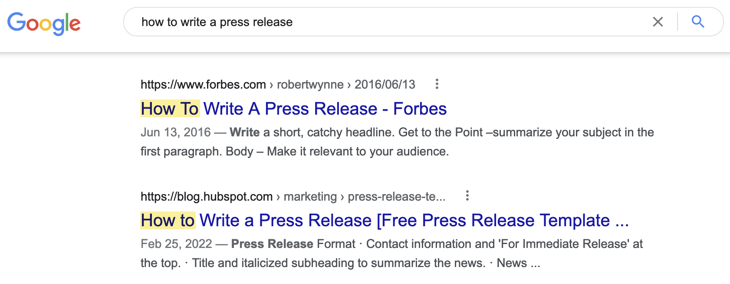This screenshot has width=730, height=284.
Task: Click the robertwynne breadcrumb in the Forbes result
Action: 310,84
